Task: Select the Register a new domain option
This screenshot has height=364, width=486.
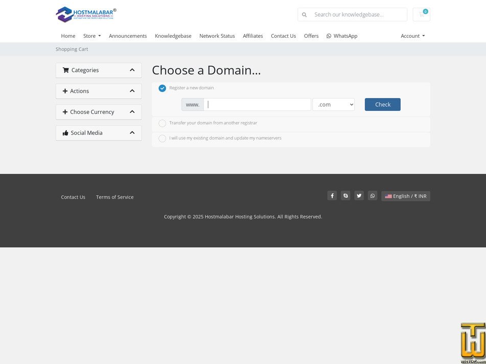Action: [162, 88]
